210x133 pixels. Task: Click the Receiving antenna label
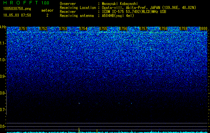(77, 16)
